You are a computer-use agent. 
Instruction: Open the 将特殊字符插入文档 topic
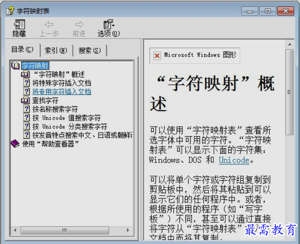pyautogui.click(x=62, y=83)
